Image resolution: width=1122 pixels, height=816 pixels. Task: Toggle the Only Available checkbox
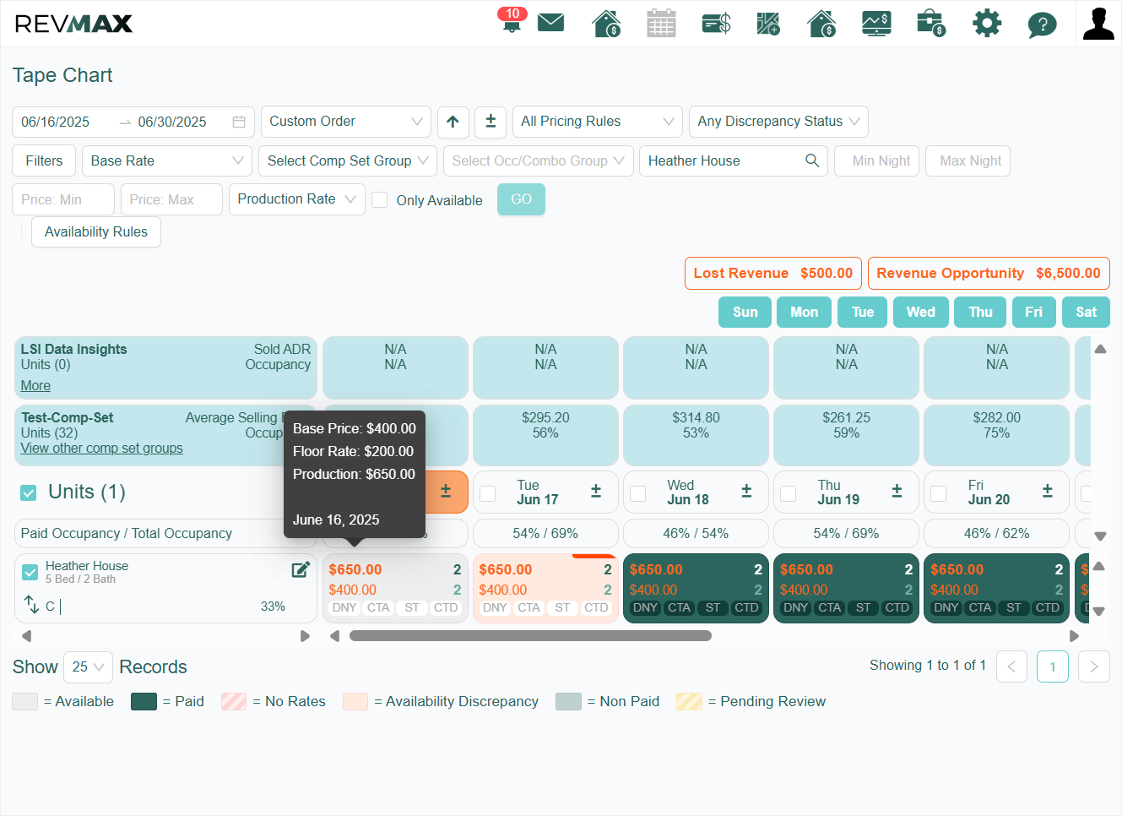point(380,199)
